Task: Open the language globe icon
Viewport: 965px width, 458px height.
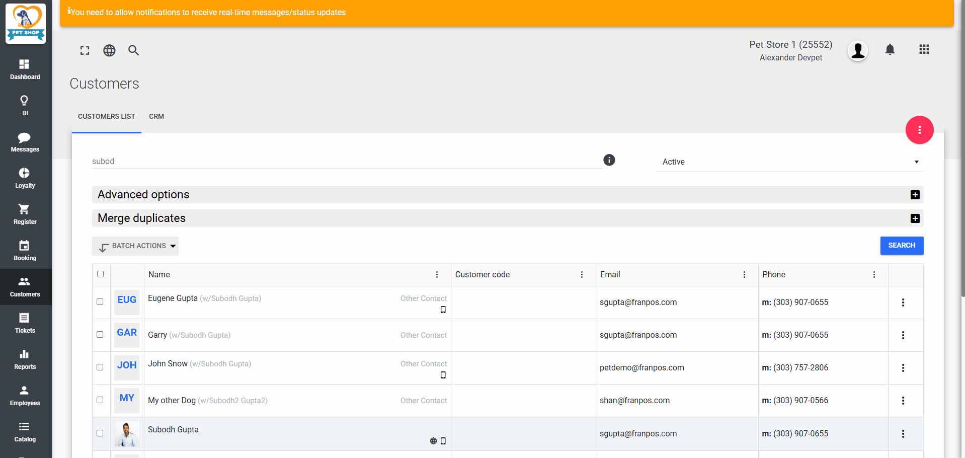Action: pyautogui.click(x=109, y=50)
